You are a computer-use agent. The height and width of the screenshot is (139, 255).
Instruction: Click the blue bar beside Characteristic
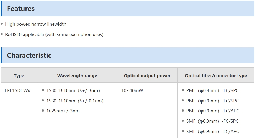(1, 55)
